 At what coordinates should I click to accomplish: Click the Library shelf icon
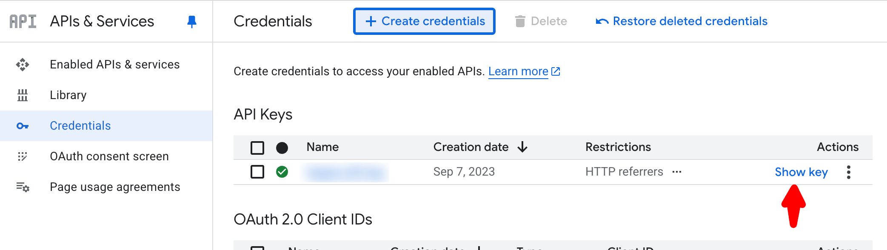pyautogui.click(x=23, y=95)
